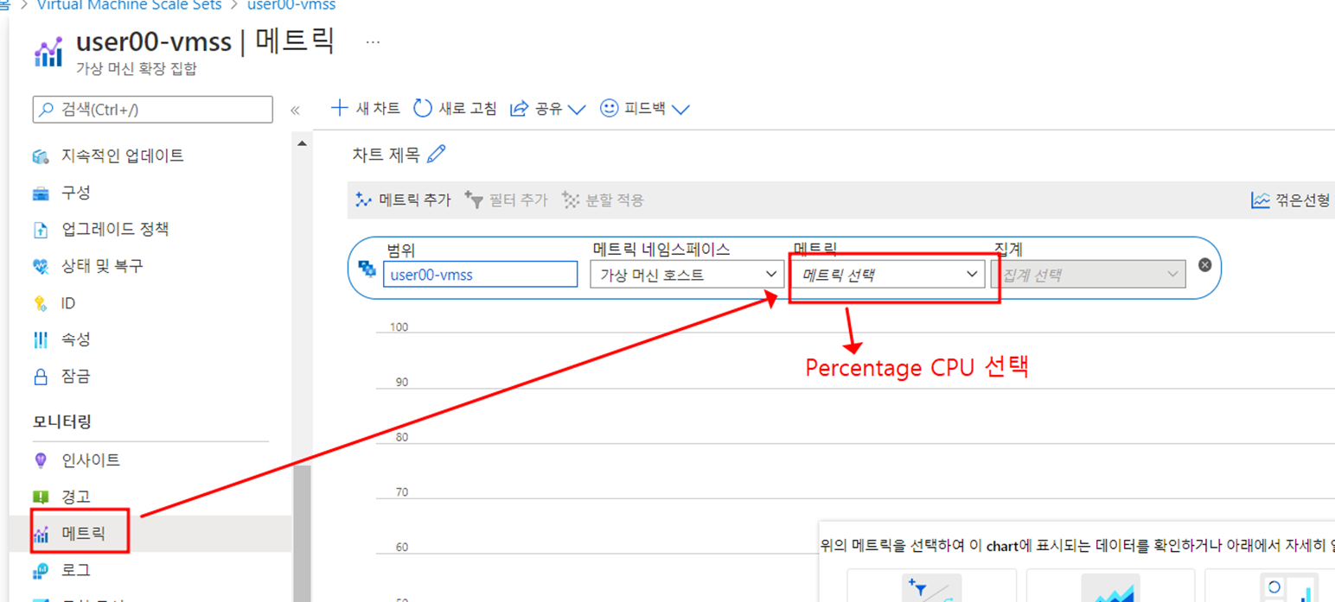Click the sidebar scroll-up arrow
This screenshot has width=1335, height=602.
(x=302, y=143)
